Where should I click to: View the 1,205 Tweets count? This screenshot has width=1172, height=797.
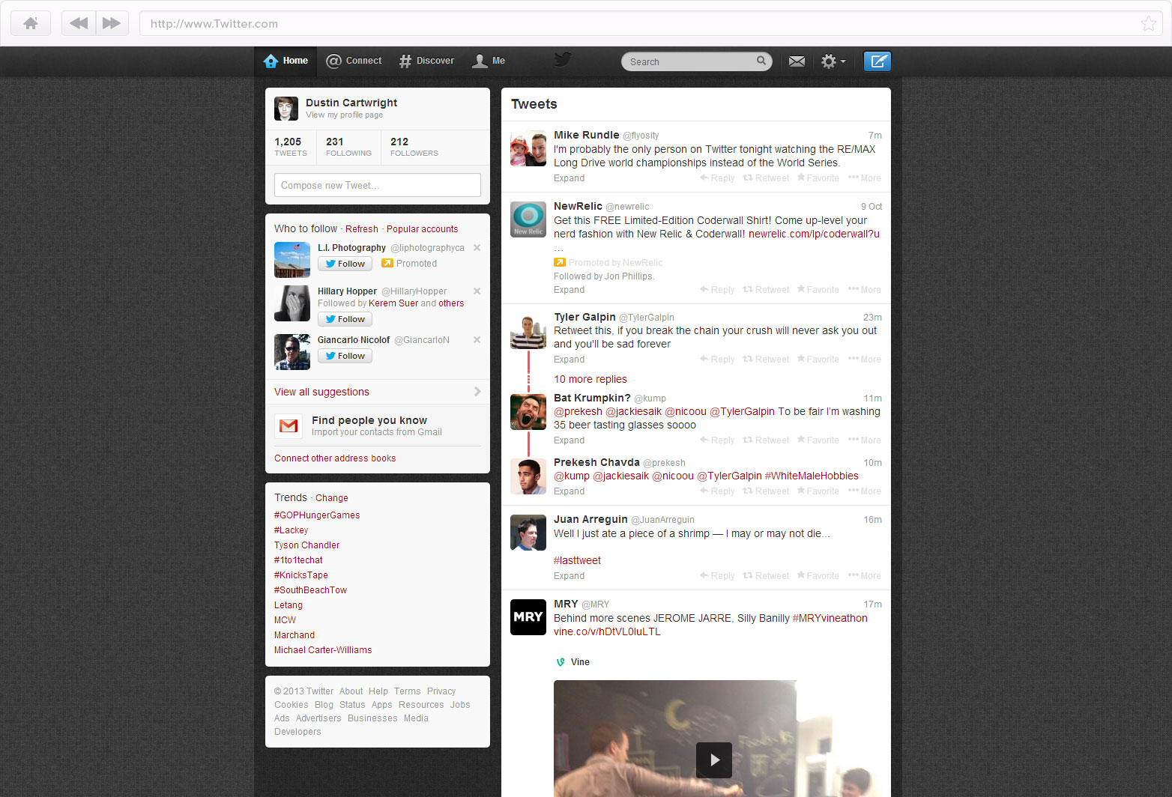click(x=290, y=146)
